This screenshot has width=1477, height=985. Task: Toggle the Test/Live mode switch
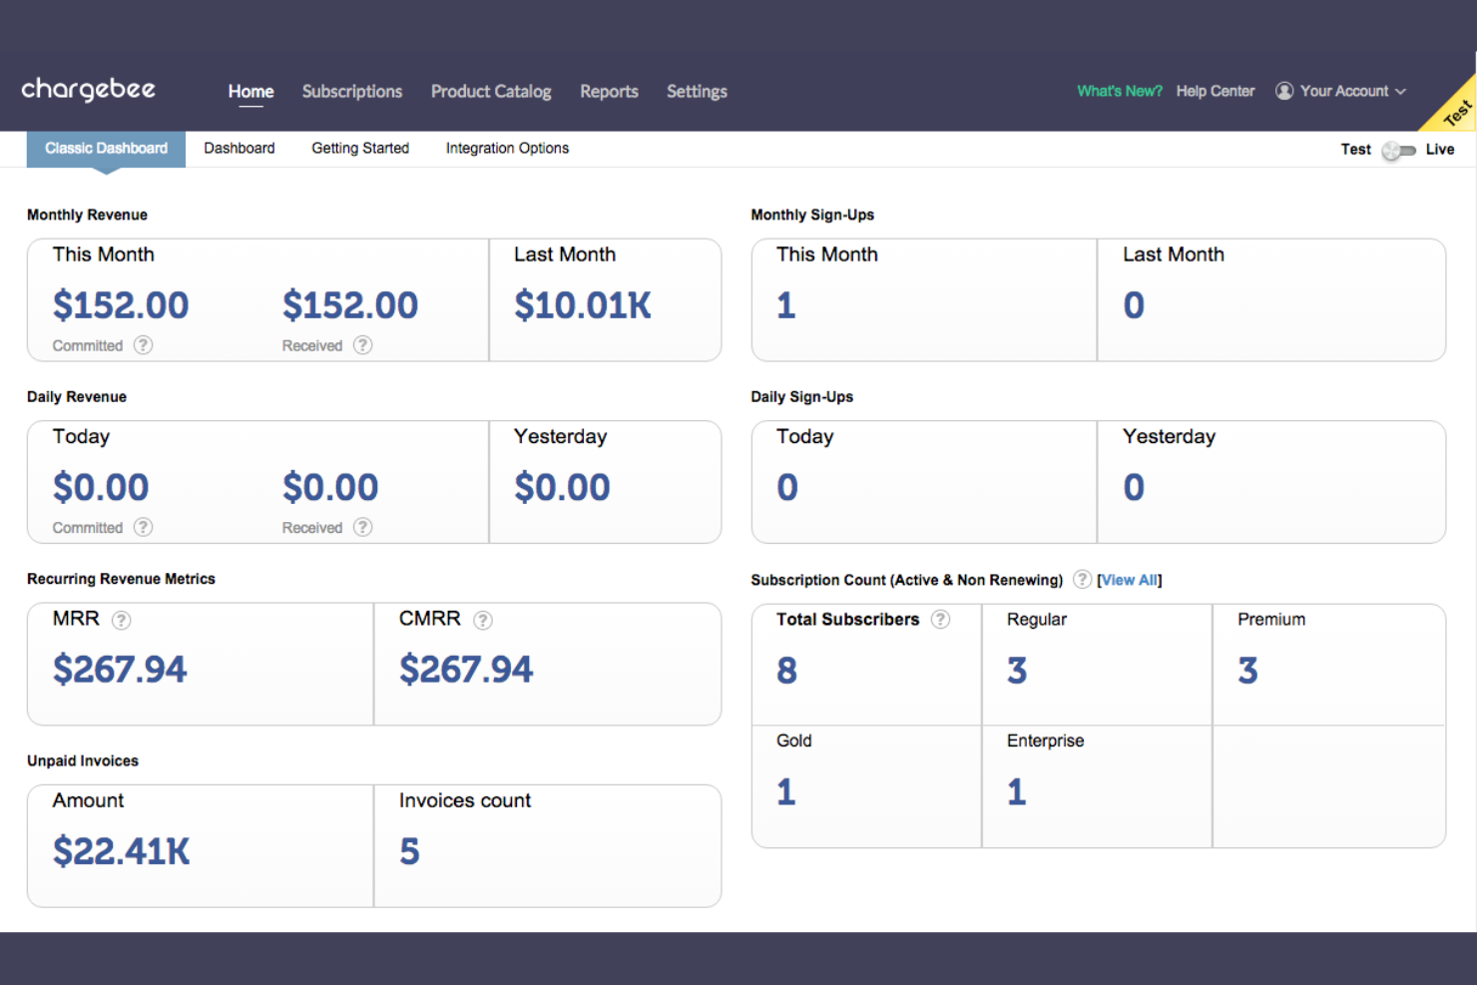1398,150
